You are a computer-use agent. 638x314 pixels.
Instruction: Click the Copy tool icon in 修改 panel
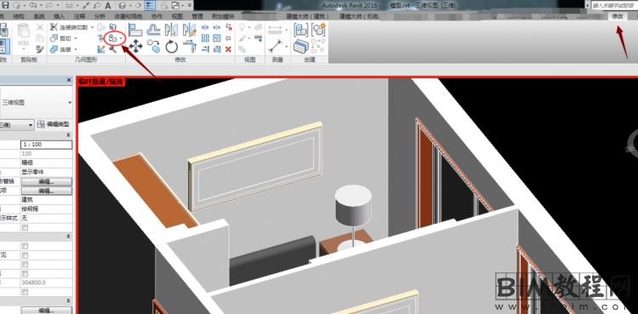[154, 46]
